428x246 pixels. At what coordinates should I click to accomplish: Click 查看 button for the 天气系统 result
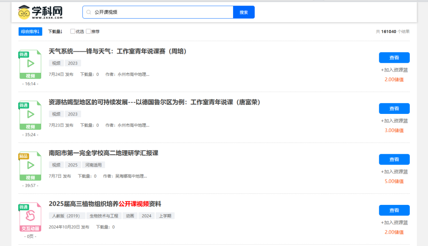point(394,57)
